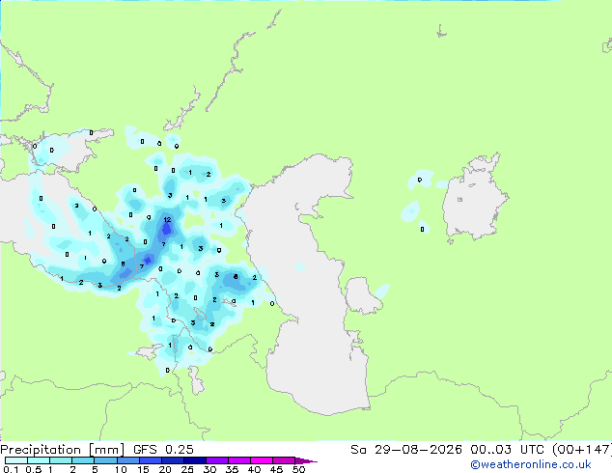Click the 00..03 UTC time label
Screen dimensions: 612x473
(507, 450)
